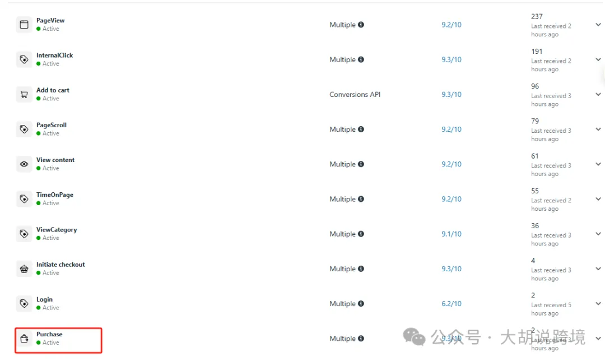Viewport: 605px width, 361px height.
Task: Click the View content eye icon
Action: click(x=24, y=164)
